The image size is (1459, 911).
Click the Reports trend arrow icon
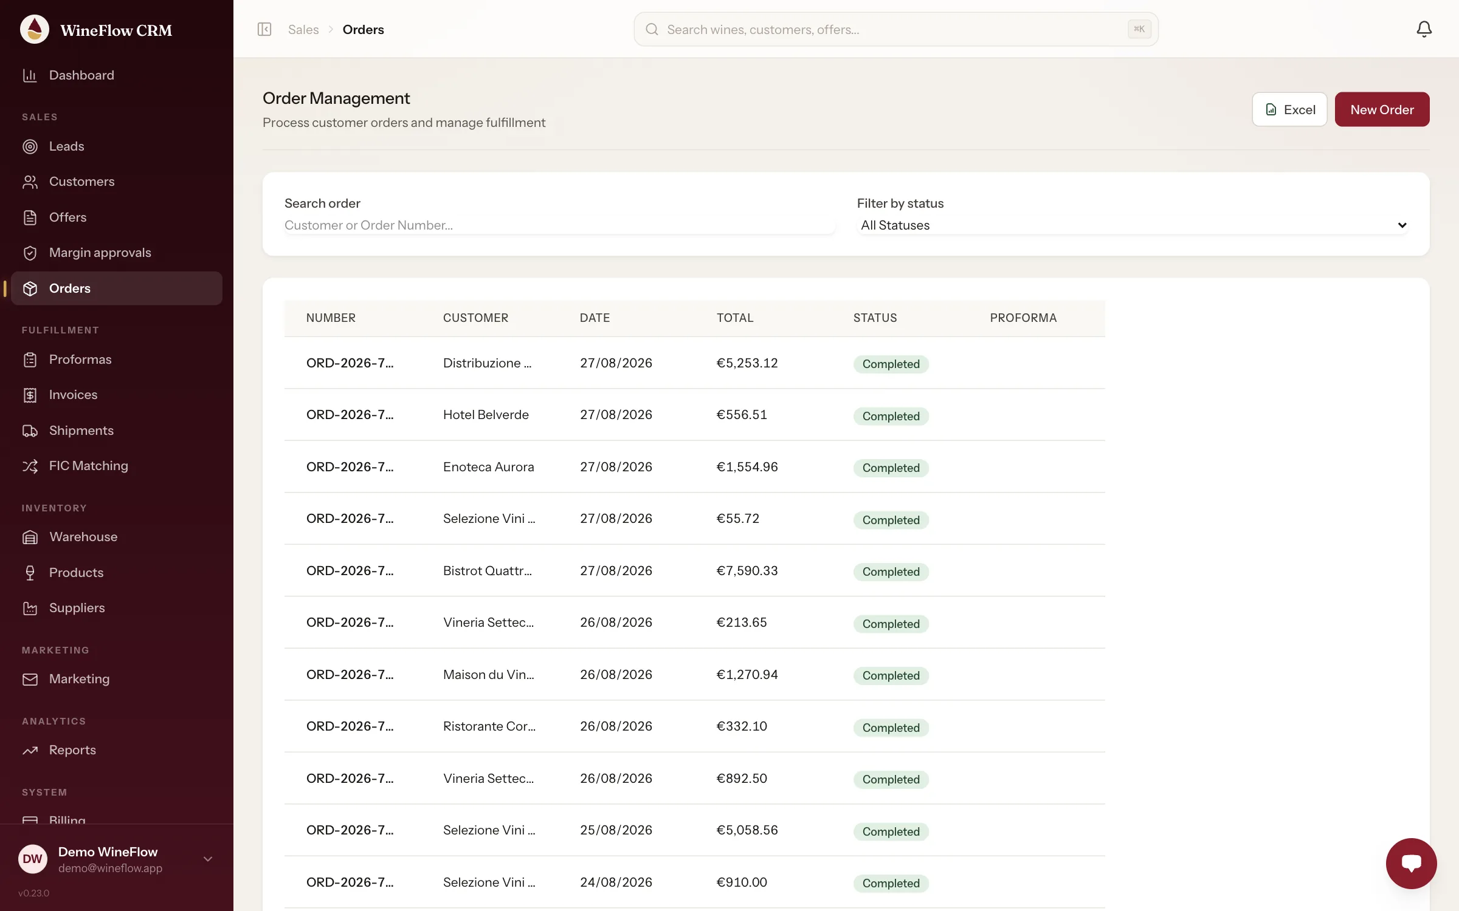(30, 750)
